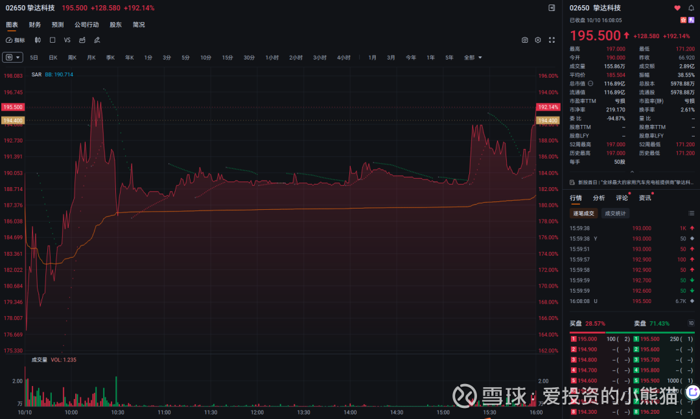This screenshot has width=700, height=419.
Task: Toggle the red heart favorite icon
Action: pyautogui.click(x=677, y=8)
